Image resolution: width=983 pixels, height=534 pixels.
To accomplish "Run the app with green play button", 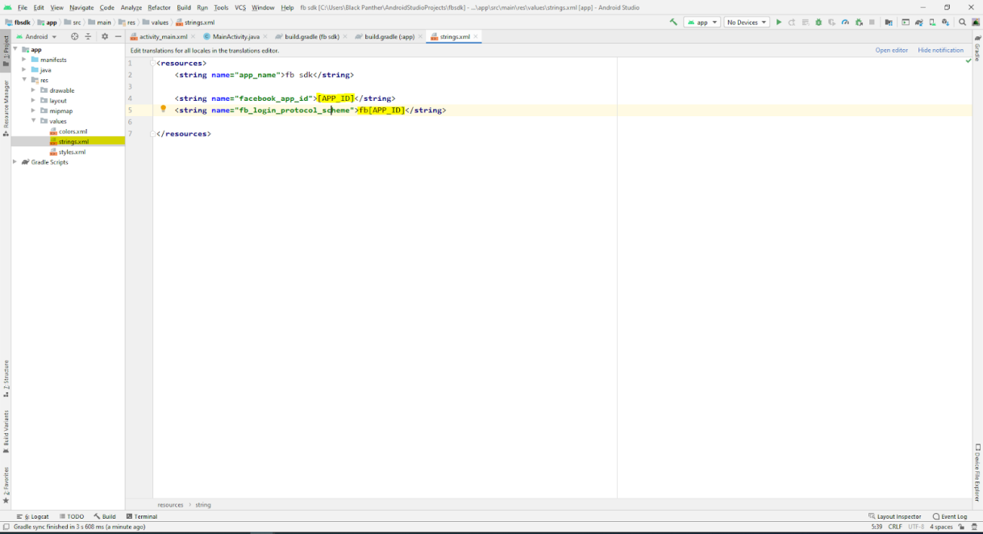I will click(778, 23).
